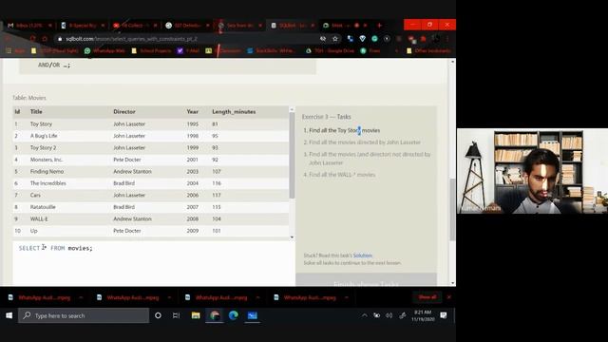Click the Year column header

tap(192, 112)
